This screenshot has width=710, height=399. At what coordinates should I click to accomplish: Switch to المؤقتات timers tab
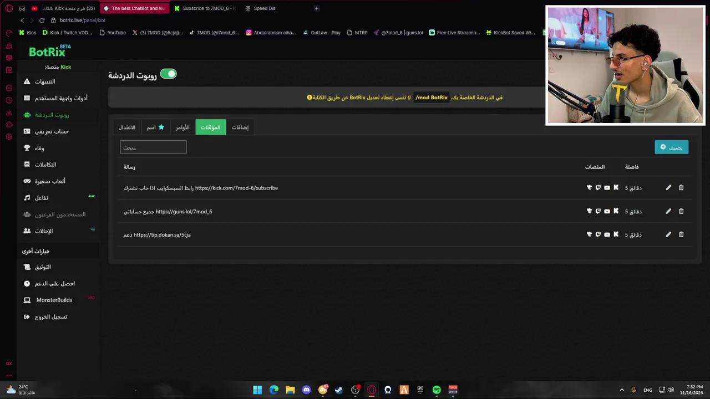[210, 127]
